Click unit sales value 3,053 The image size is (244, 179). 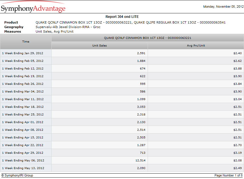pos(141,107)
